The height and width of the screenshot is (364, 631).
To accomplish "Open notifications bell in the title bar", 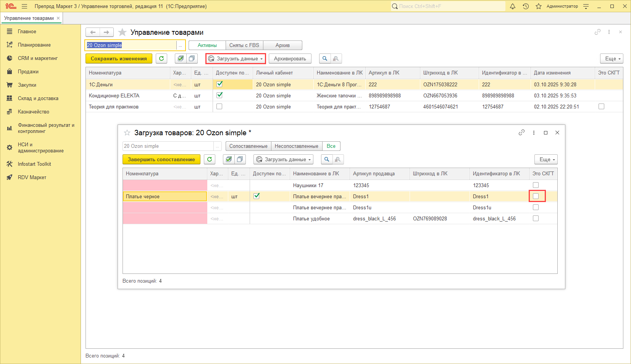I will [513, 6].
